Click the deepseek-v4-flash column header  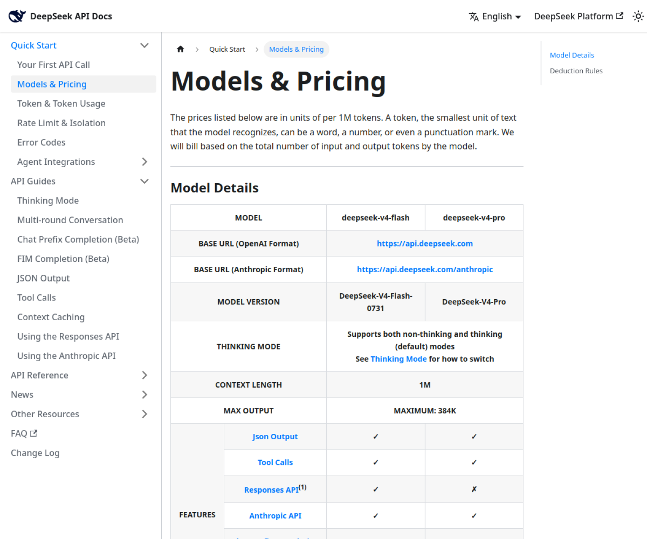point(376,218)
